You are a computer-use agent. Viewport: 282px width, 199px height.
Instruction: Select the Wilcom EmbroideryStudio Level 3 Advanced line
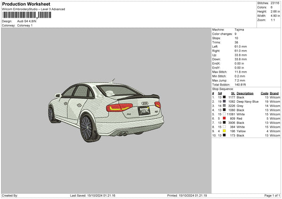(33, 9)
